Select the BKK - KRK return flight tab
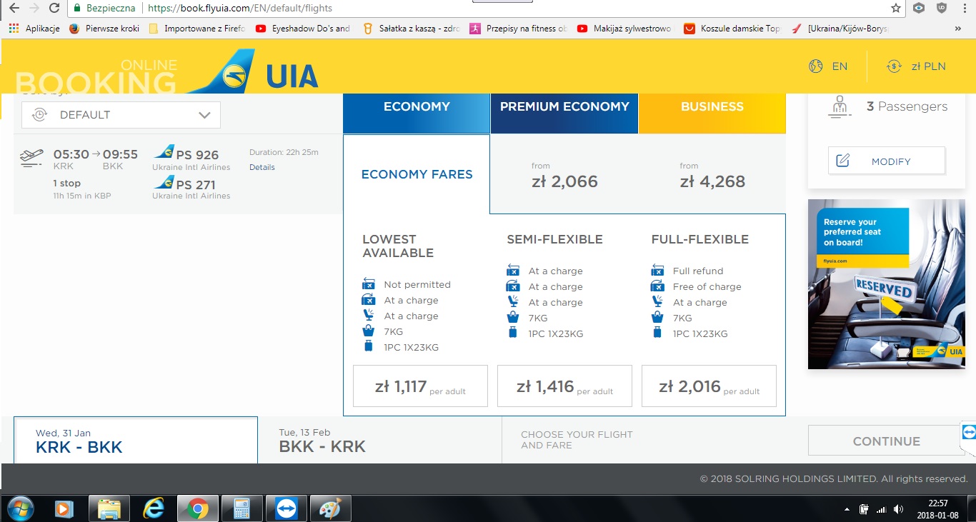Image resolution: width=976 pixels, height=522 pixels. coord(380,441)
